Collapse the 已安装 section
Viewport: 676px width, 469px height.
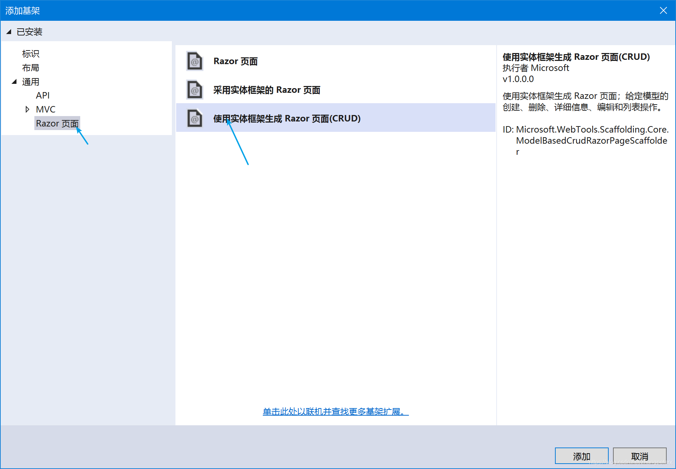(9, 32)
